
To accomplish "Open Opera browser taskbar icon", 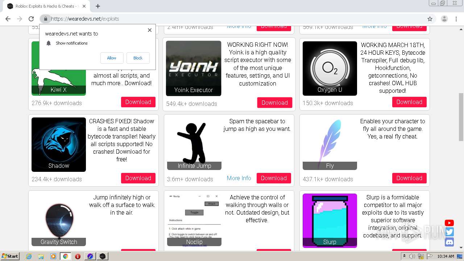I will click(x=78, y=256).
